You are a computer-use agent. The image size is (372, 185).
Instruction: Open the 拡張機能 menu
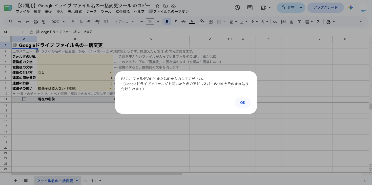click(123, 12)
